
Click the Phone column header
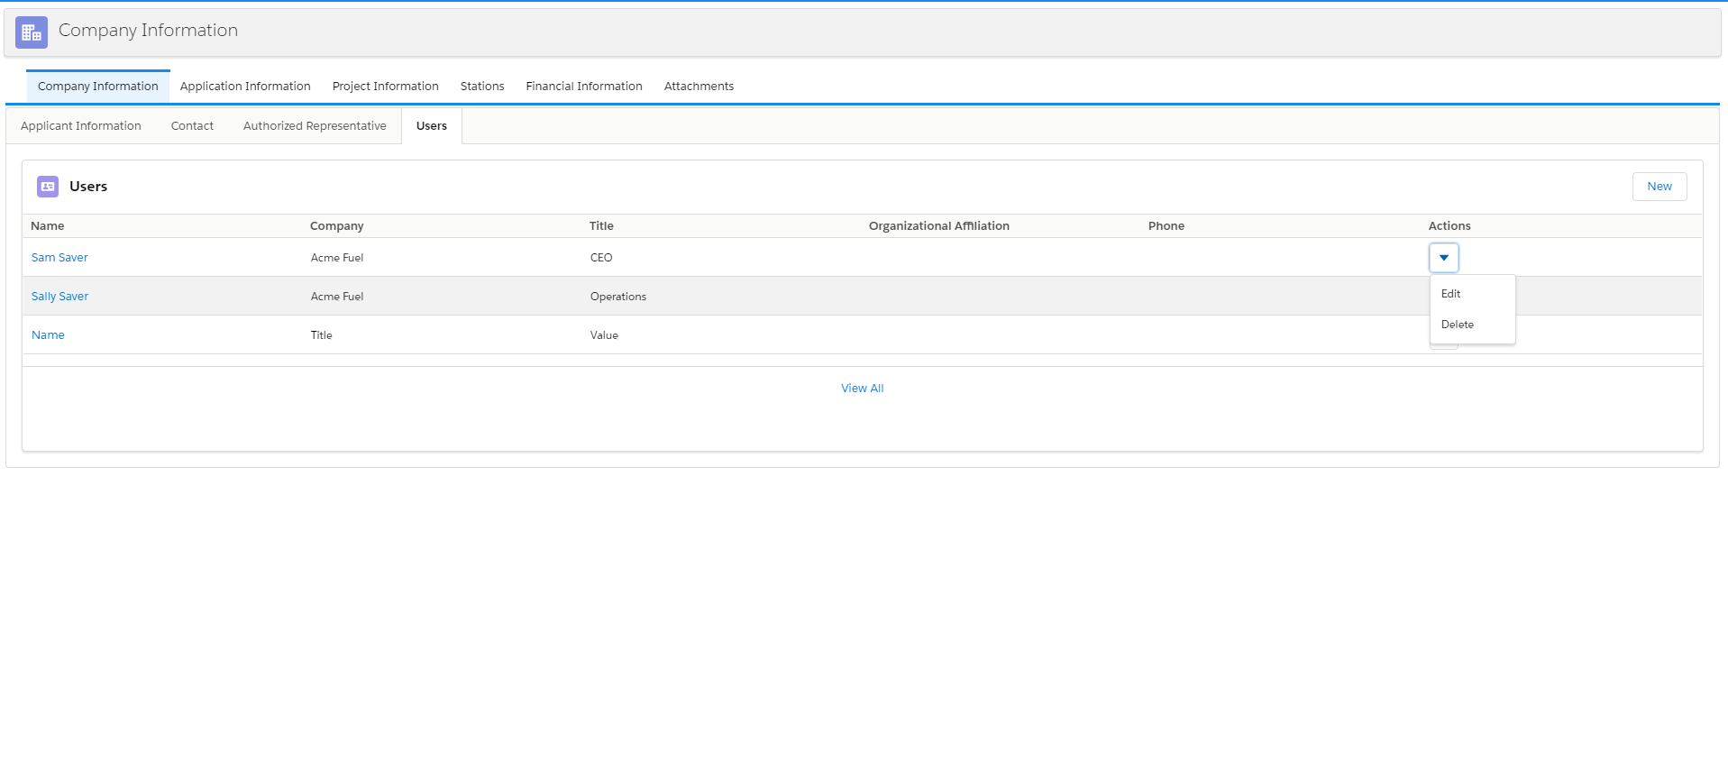point(1166,226)
